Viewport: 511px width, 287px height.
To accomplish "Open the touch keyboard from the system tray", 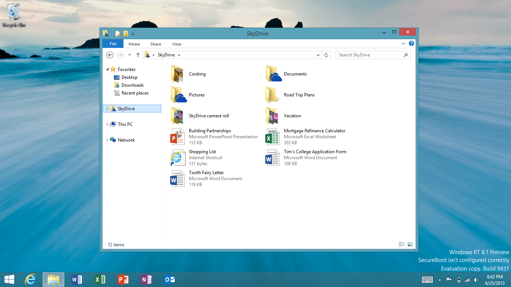I will pyautogui.click(x=427, y=279).
